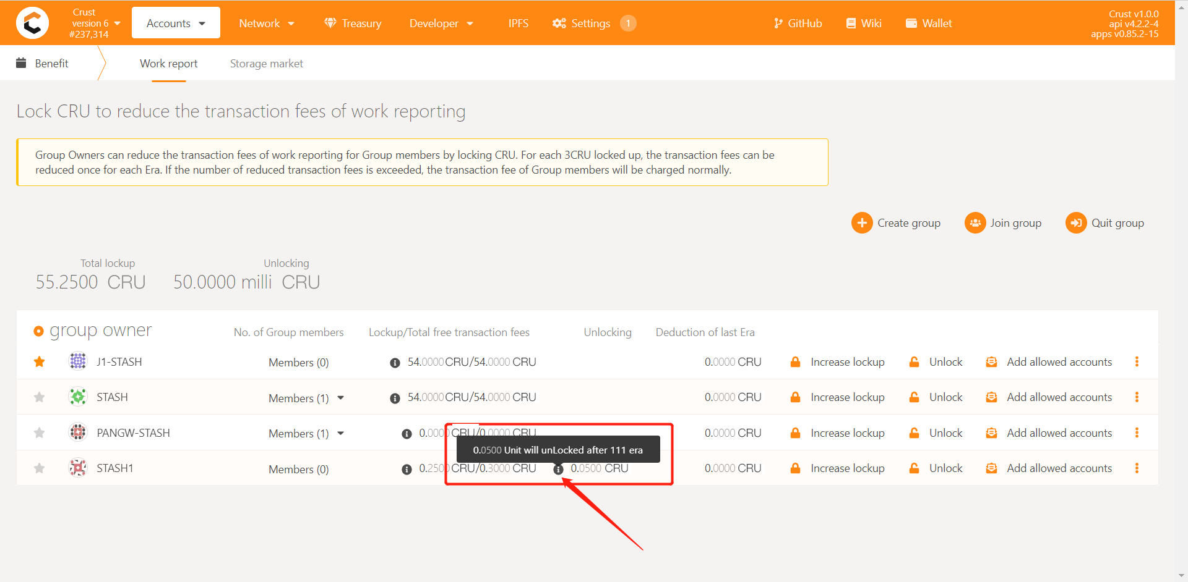1188x582 pixels.
Task: Click the Deduction of last Era header
Action: (705, 332)
